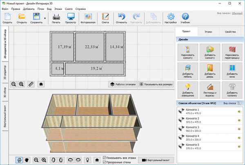
Task: Open the Файл menu
Action: (x=5, y=9)
